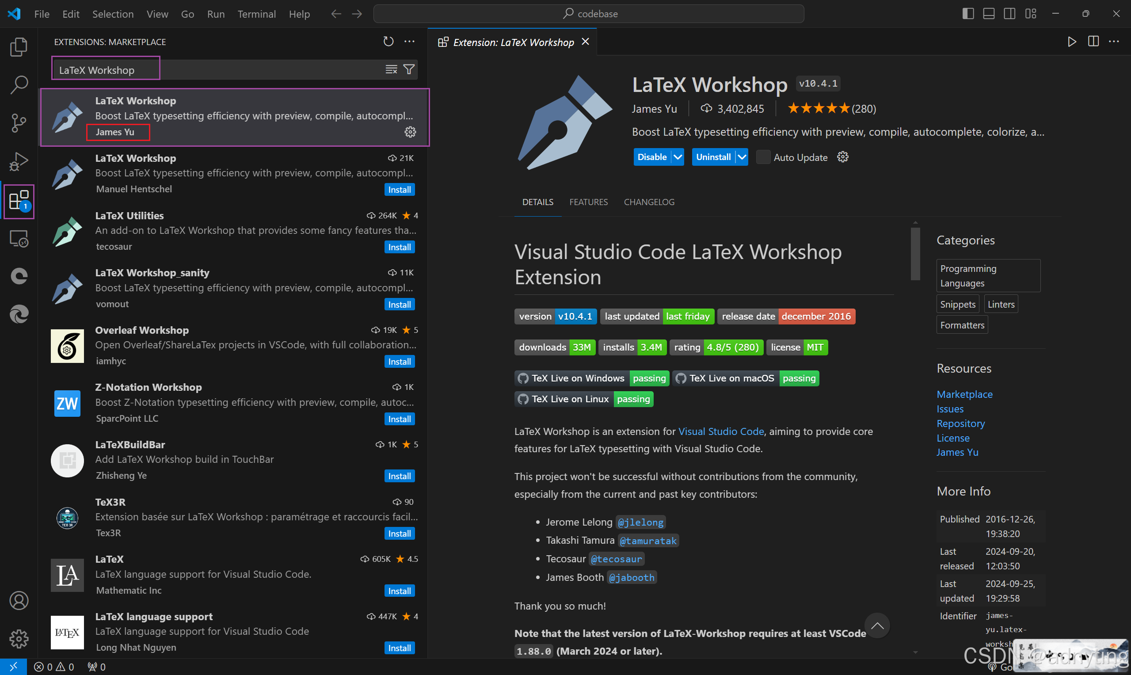
Task: Click the James Yu publisher name in header
Action: [654, 109]
